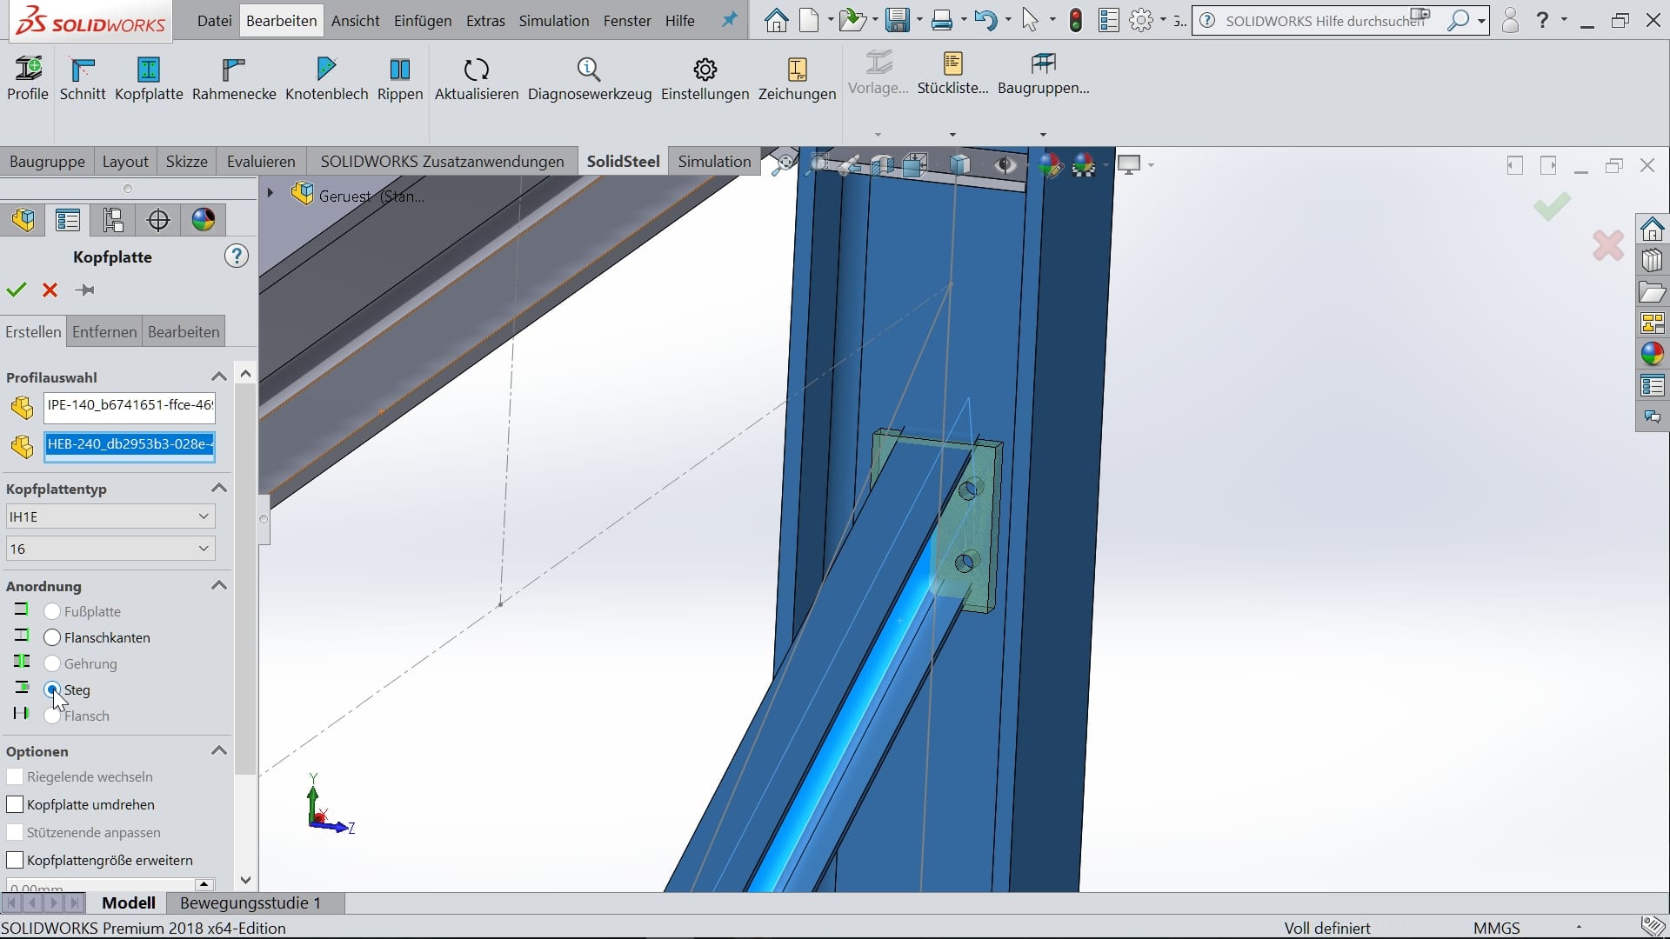Switch to the Skizze tab
Image resolution: width=1670 pixels, height=939 pixels.
[187, 162]
